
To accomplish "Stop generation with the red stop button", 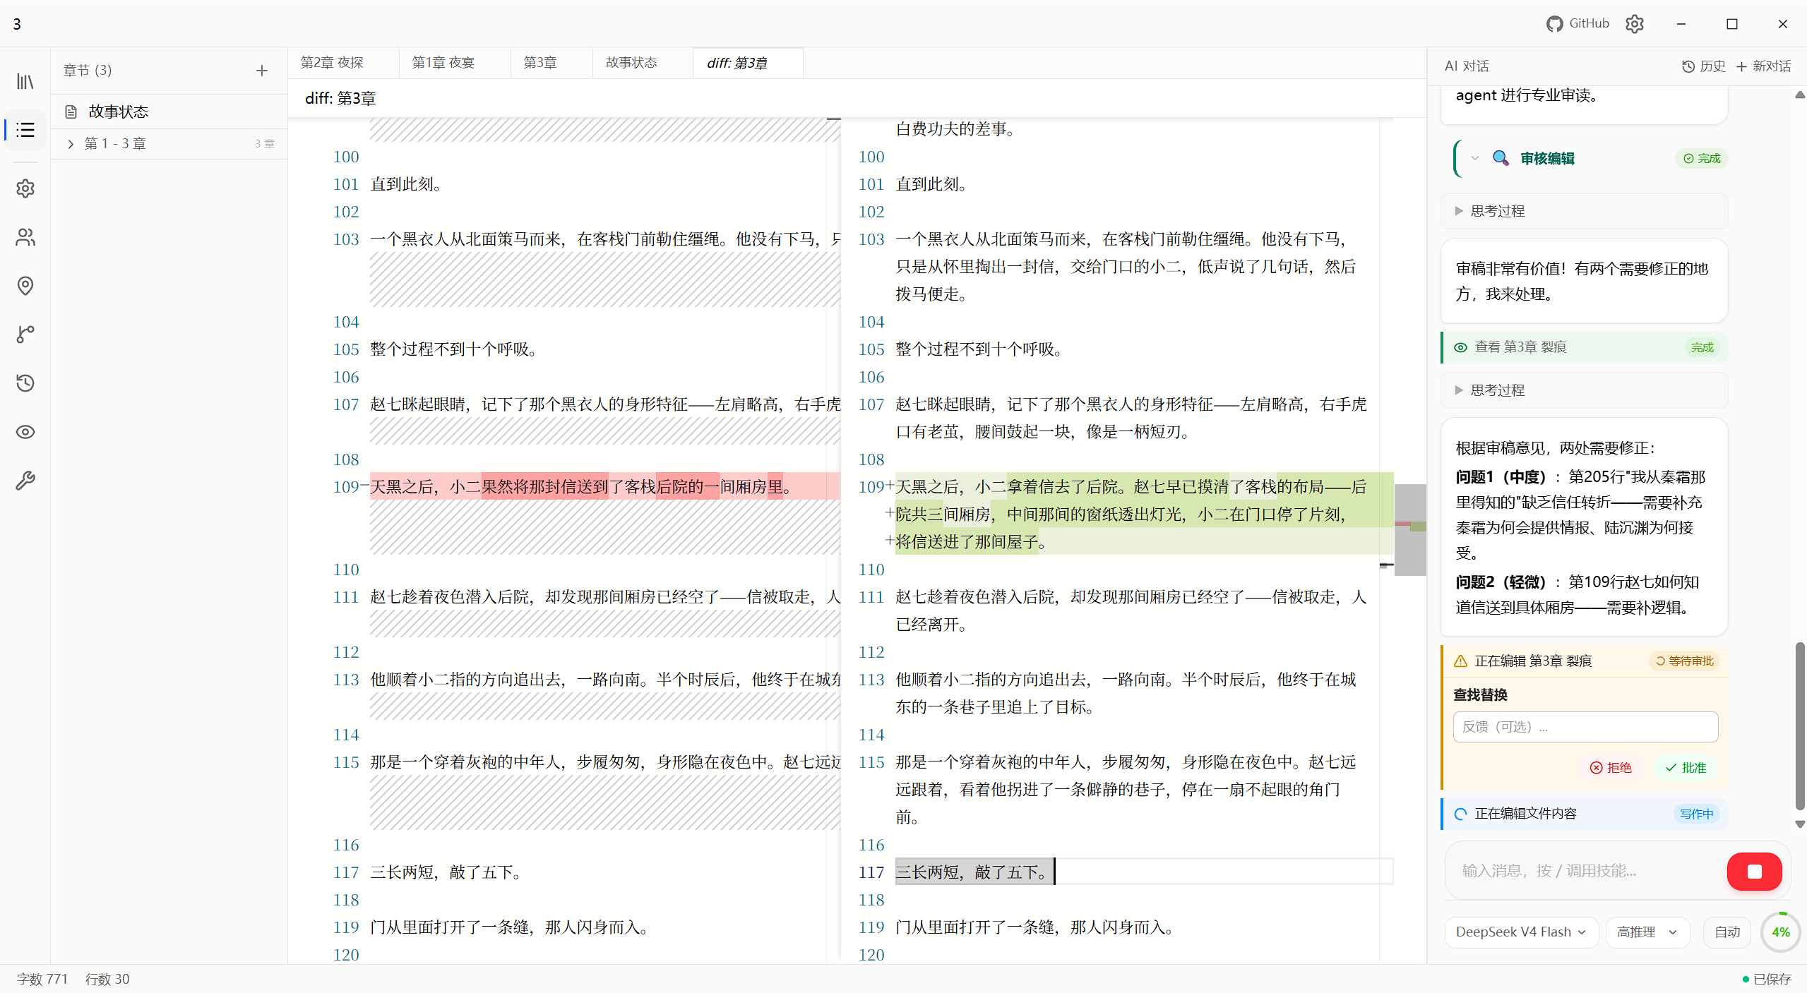I will pyautogui.click(x=1754, y=872).
